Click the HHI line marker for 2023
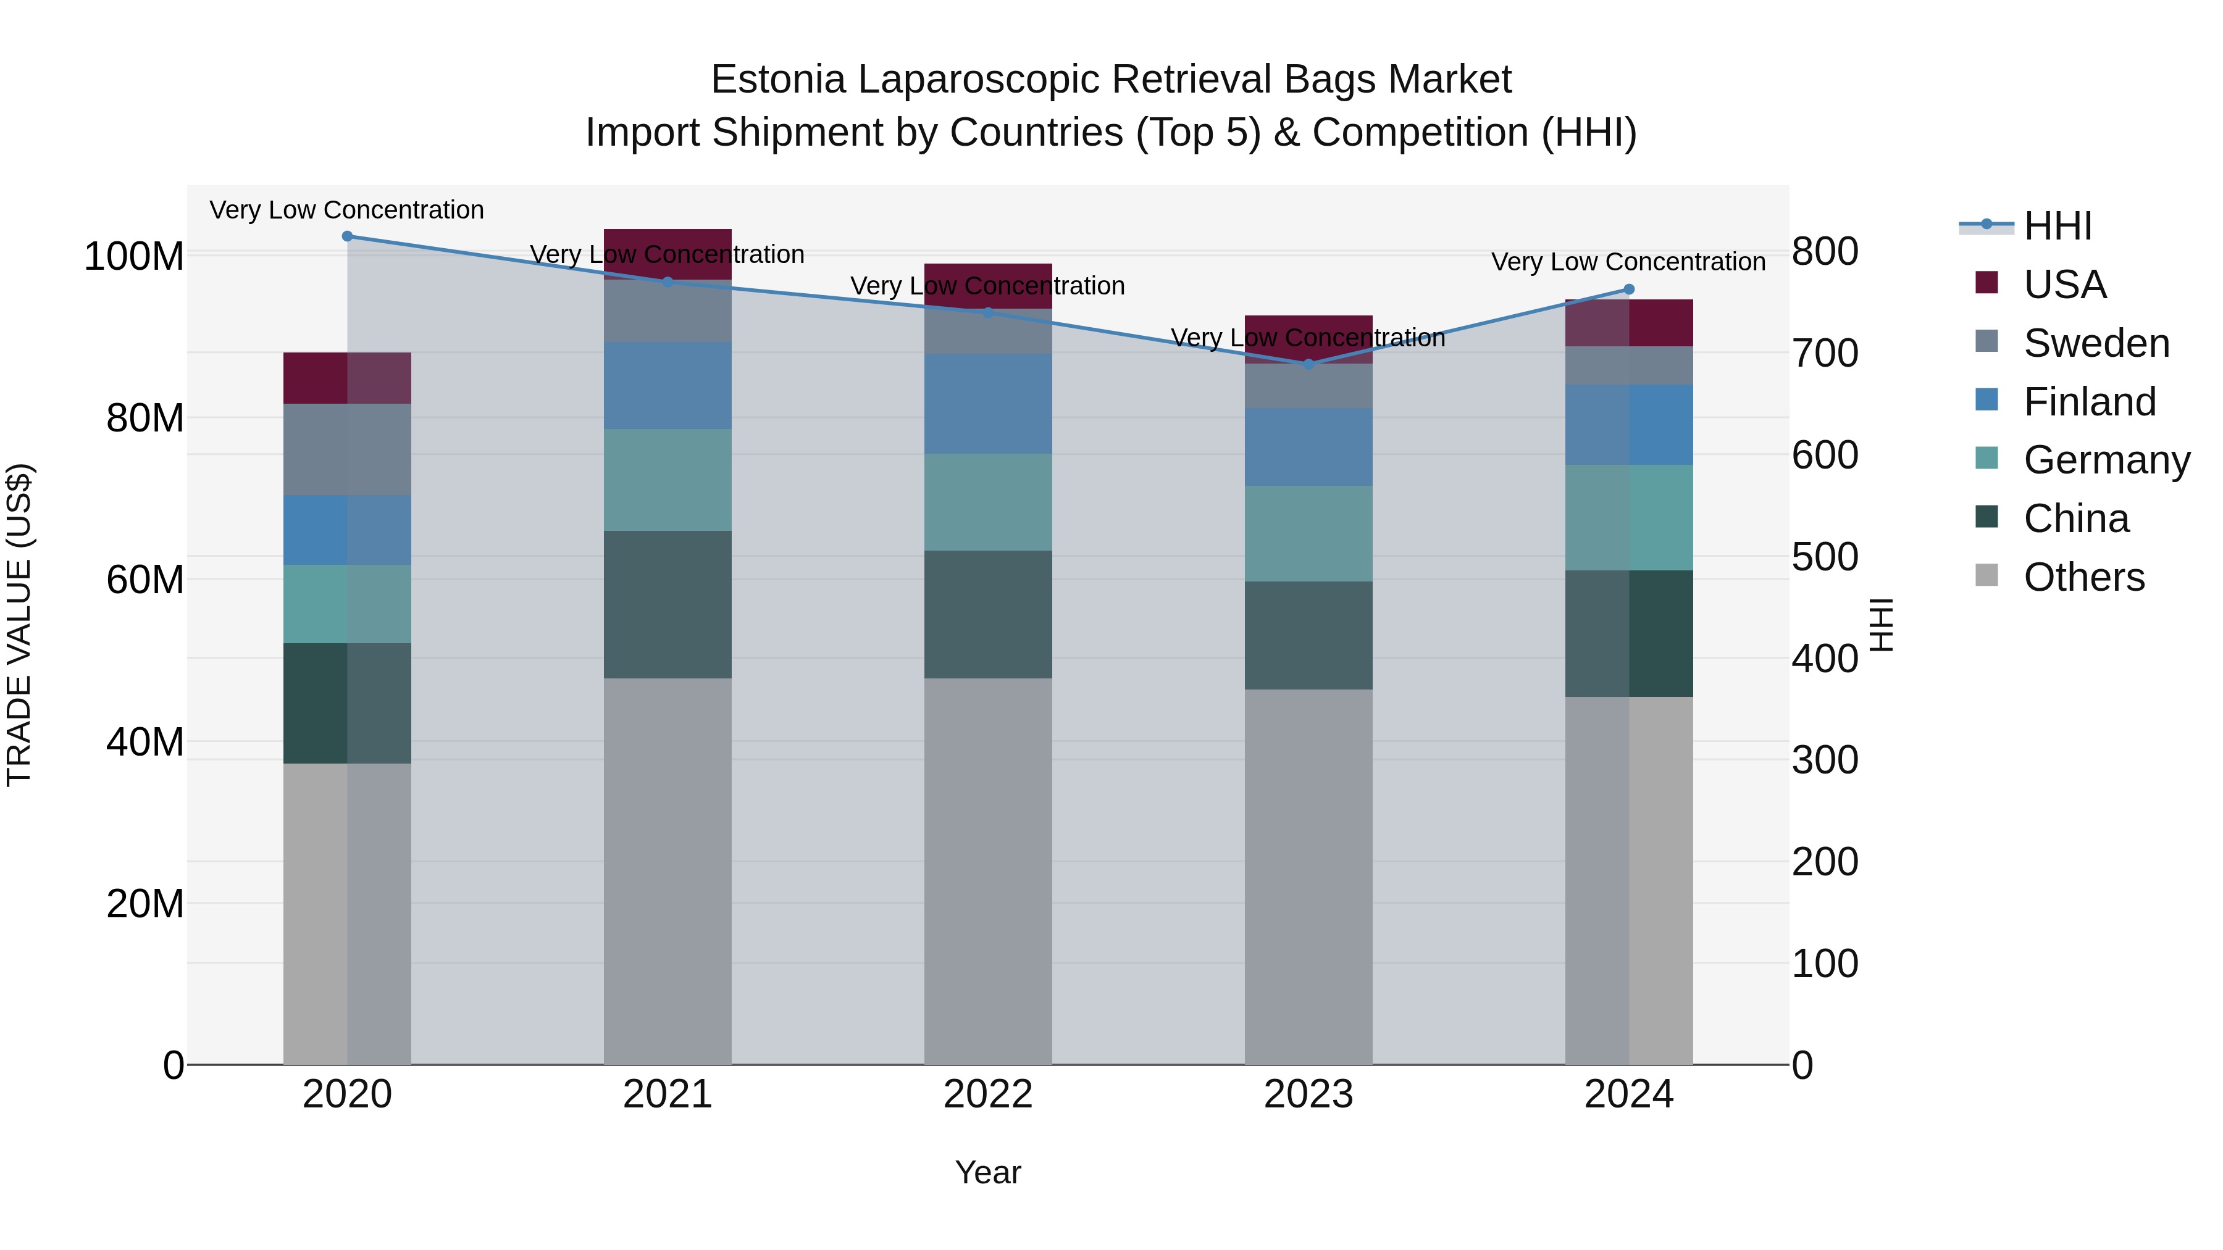Image resolution: width=2223 pixels, height=1250 pixels. click(x=1308, y=365)
